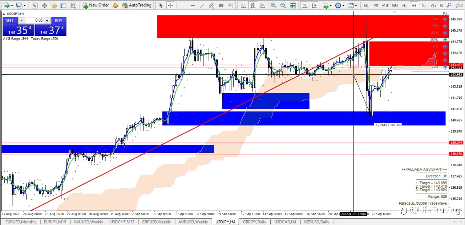The image size is (465, 225).
Task: Expand the indicators dropdown arrow
Action: (331, 6)
